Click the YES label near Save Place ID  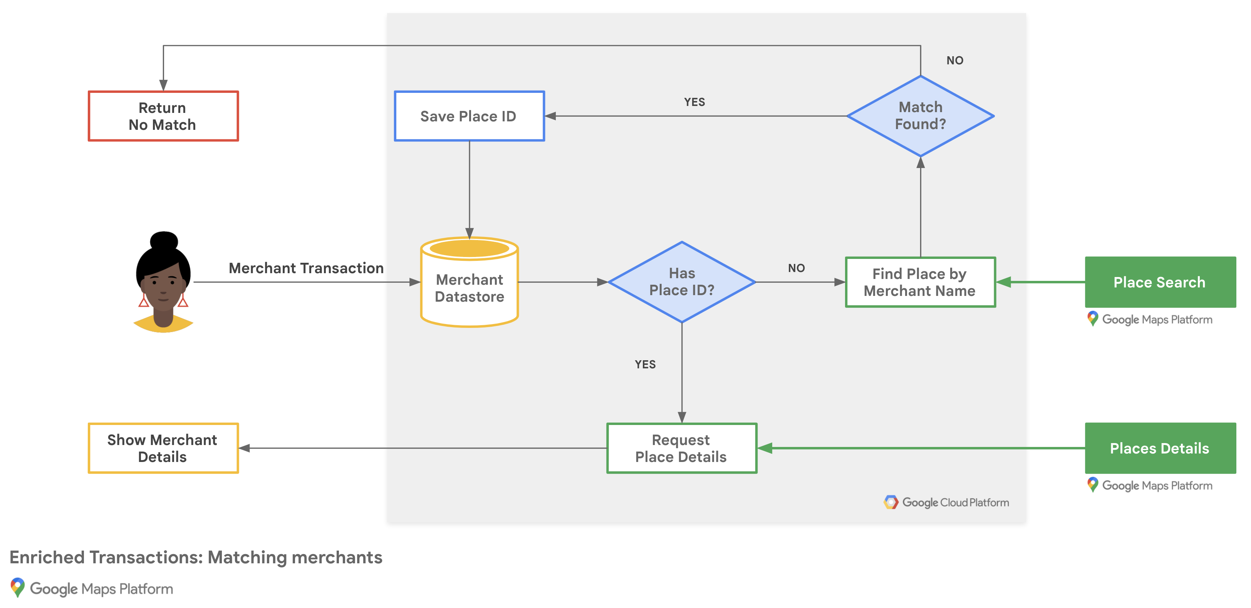(x=694, y=102)
